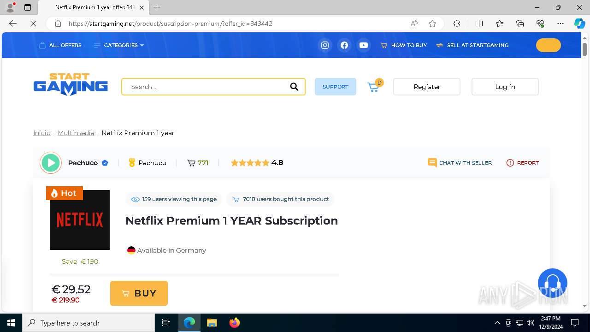
Task: View site information padlock
Action: click(58, 24)
